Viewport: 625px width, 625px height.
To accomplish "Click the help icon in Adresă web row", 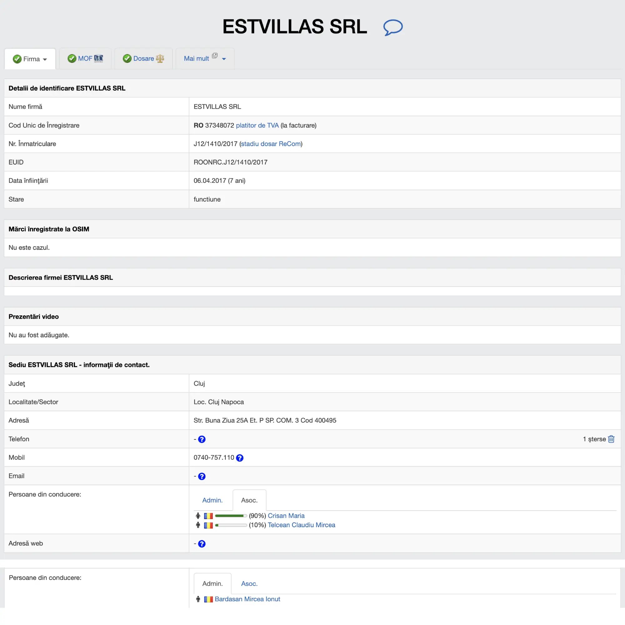I will click(x=202, y=544).
